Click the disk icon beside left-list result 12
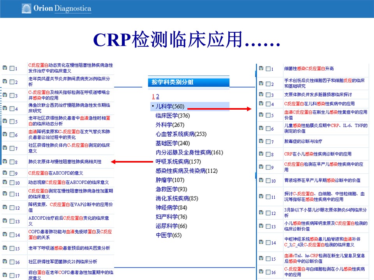 tap(5, 208)
